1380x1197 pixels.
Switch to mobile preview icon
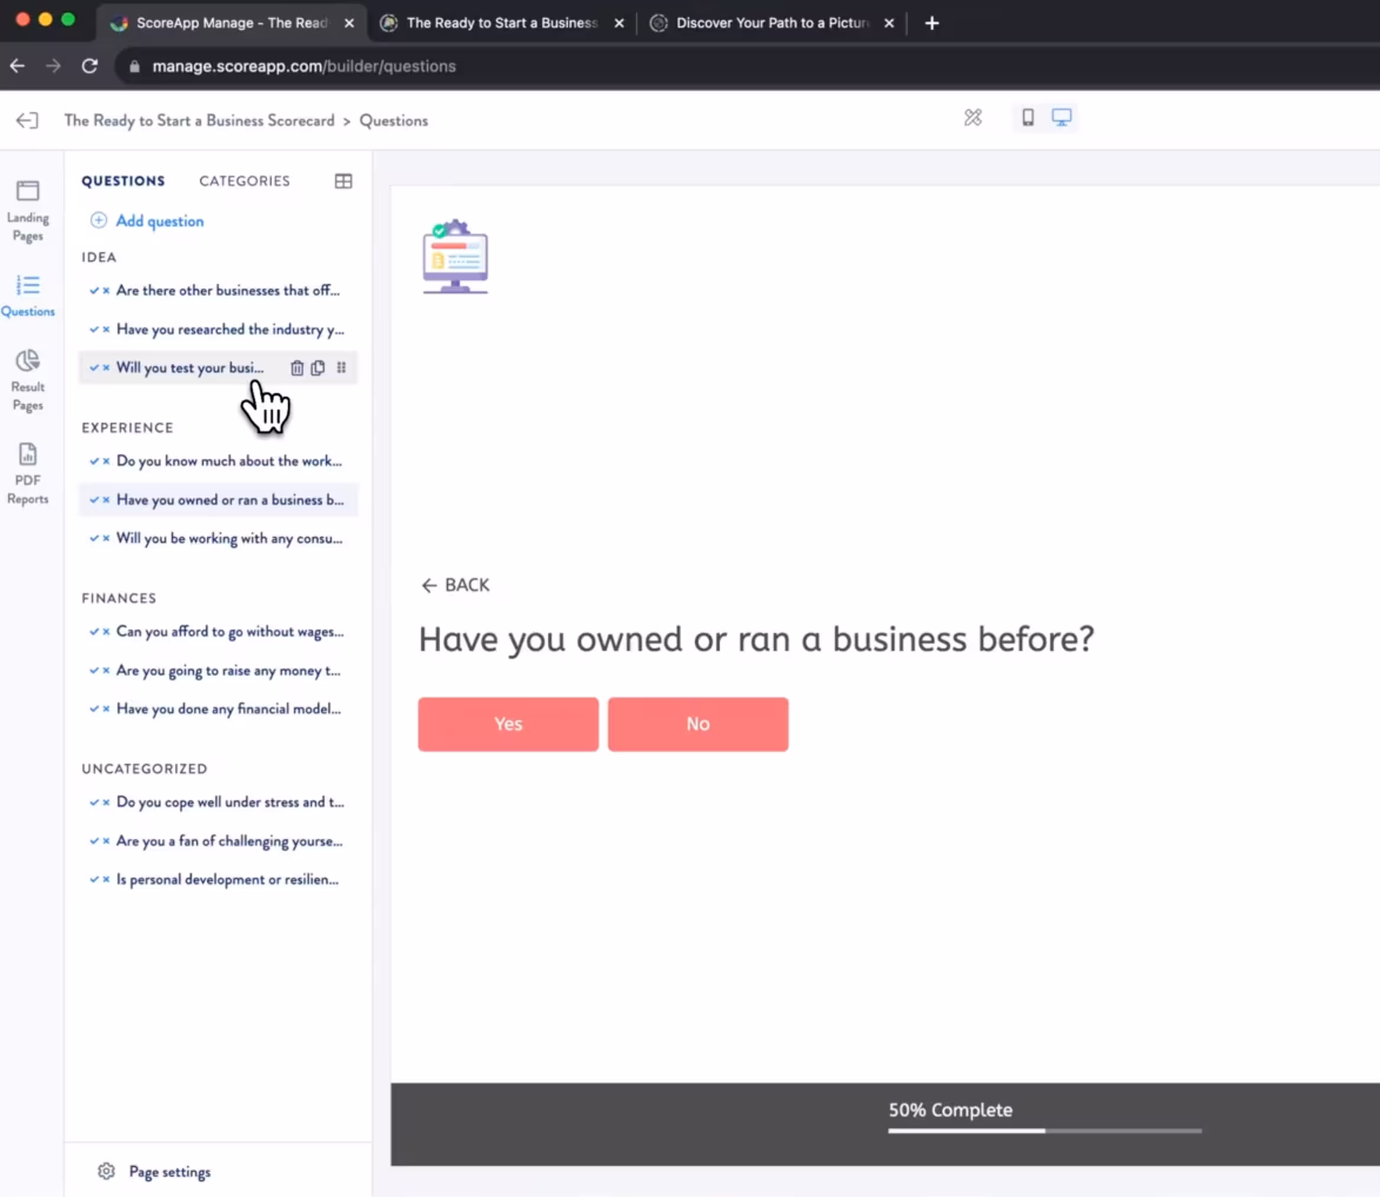(1028, 118)
